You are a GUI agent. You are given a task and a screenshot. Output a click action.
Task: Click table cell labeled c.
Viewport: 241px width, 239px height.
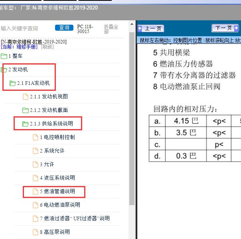click(157, 144)
